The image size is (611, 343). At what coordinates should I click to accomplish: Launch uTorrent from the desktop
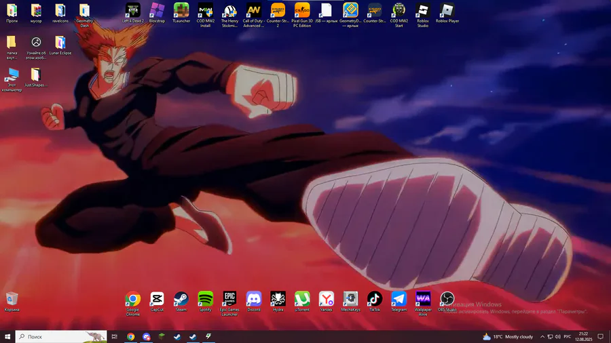302,302
